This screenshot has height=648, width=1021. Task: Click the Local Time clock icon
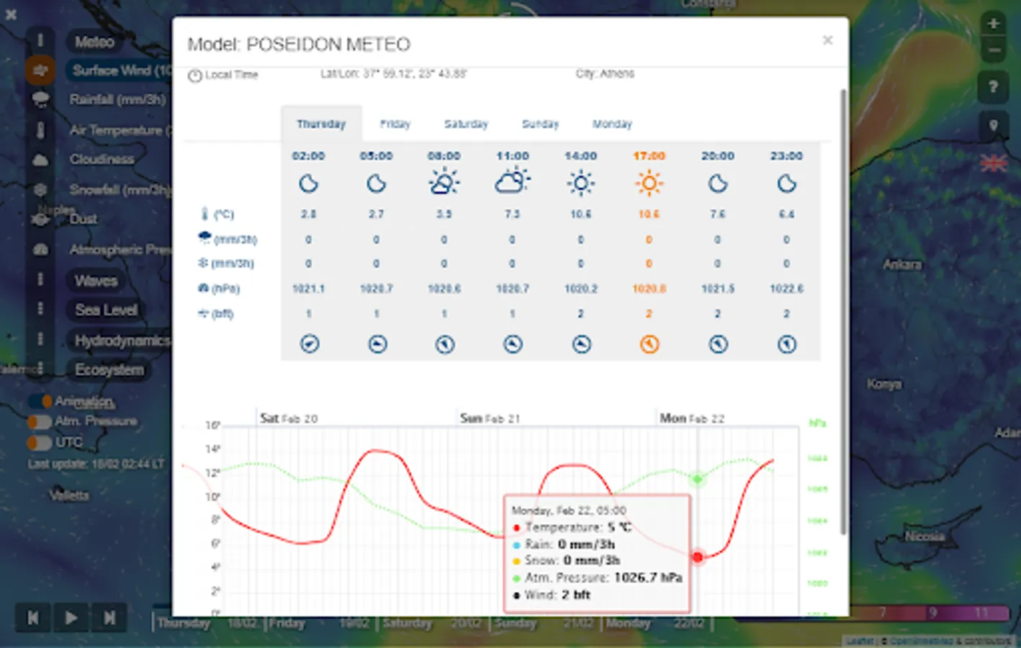coord(195,76)
